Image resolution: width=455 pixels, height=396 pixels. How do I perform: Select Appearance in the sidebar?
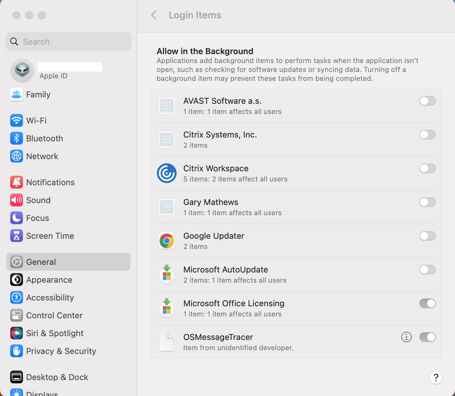[x=68, y=280]
